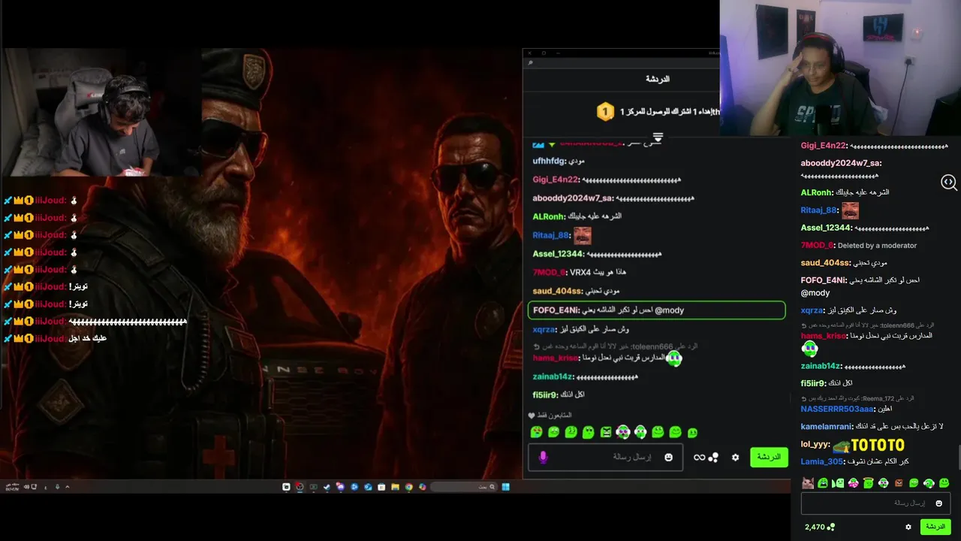Send with the green chat button in popout chat
The width and height of the screenshot is (961, 541).
[x=769, y=457]
